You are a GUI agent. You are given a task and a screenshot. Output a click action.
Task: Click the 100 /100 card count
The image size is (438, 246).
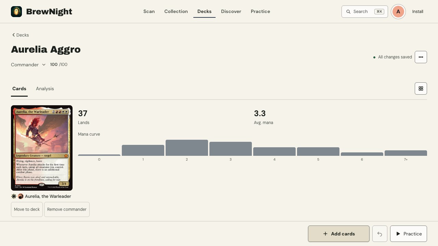59,65
